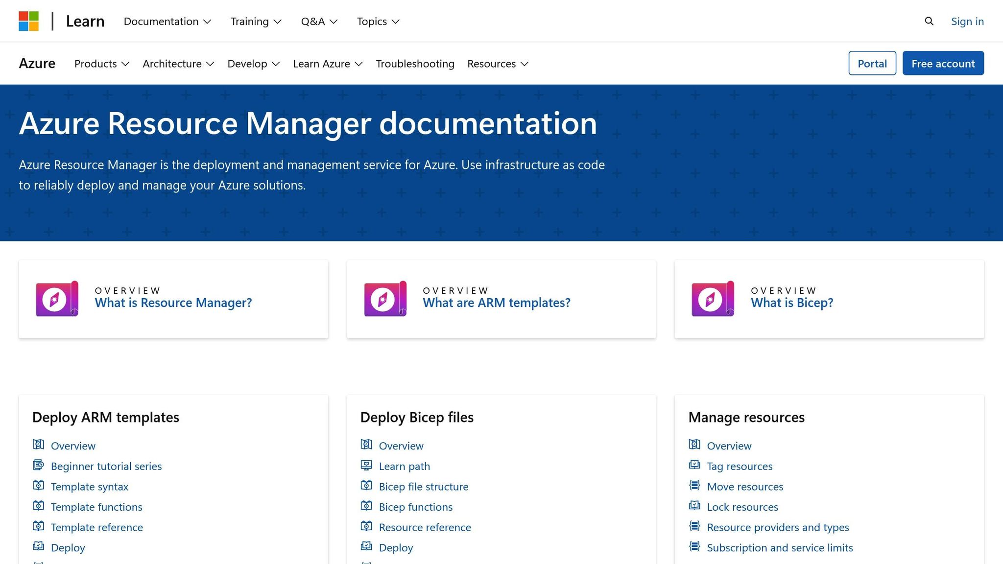Open the What is Resource Manager overview link
Viewport: 1003px width, 564px height.
(173, 303)
